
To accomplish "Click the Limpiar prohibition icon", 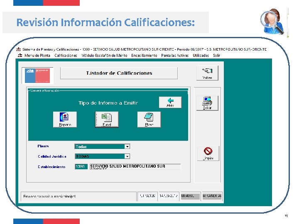I will pyautogui.click(x=208, y=153).
